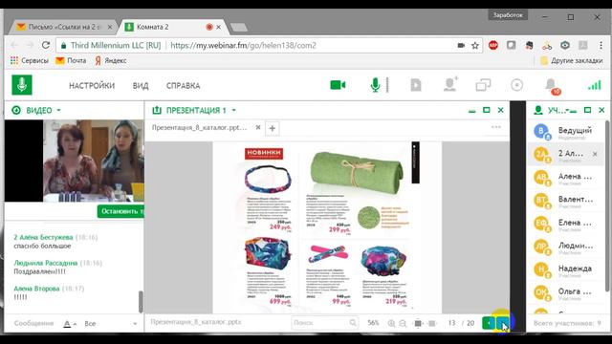Open the screen sharing windows icon

[x=483, y=85]
